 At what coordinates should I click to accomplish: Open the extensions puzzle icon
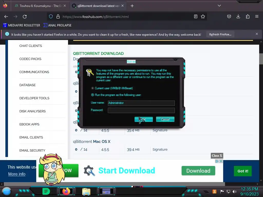point(248,17)
